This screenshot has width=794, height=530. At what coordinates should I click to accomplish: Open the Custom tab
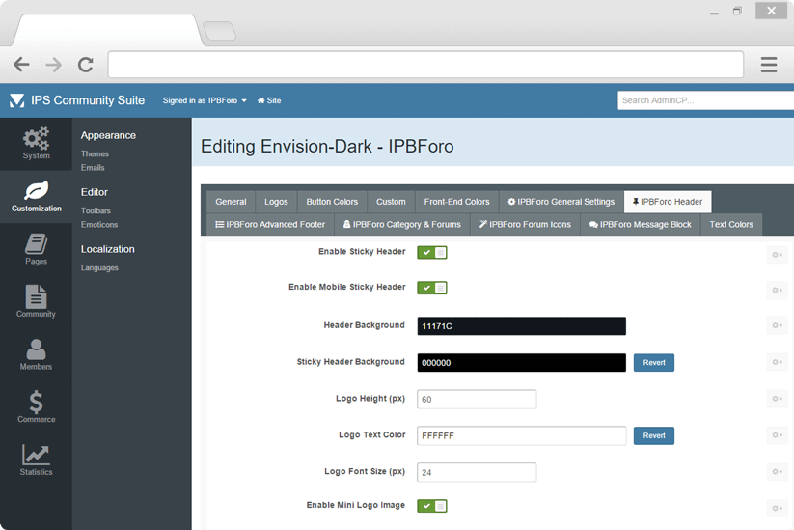point(391,202)
